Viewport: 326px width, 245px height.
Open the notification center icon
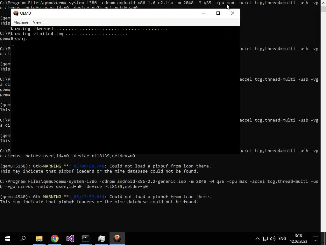click(315, 239)
